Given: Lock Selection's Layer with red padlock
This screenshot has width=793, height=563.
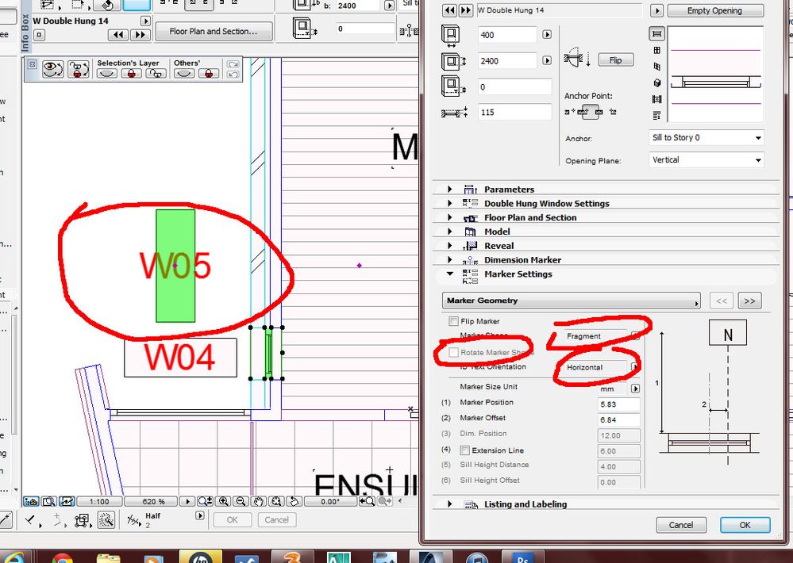Looking at the screenshot, I should [x=132, y=73].
